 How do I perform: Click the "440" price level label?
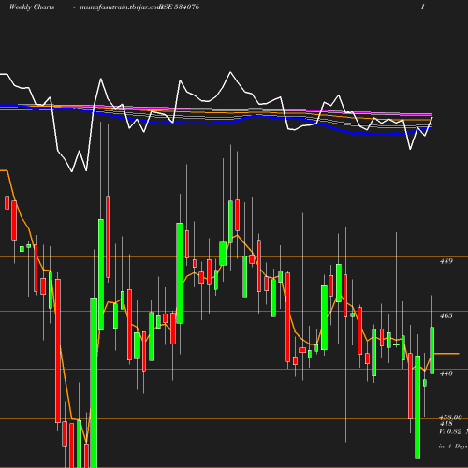446,373
